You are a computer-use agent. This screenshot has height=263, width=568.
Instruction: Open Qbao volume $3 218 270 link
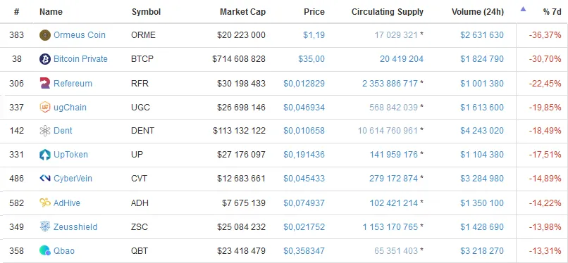click(x=482, y=251)
